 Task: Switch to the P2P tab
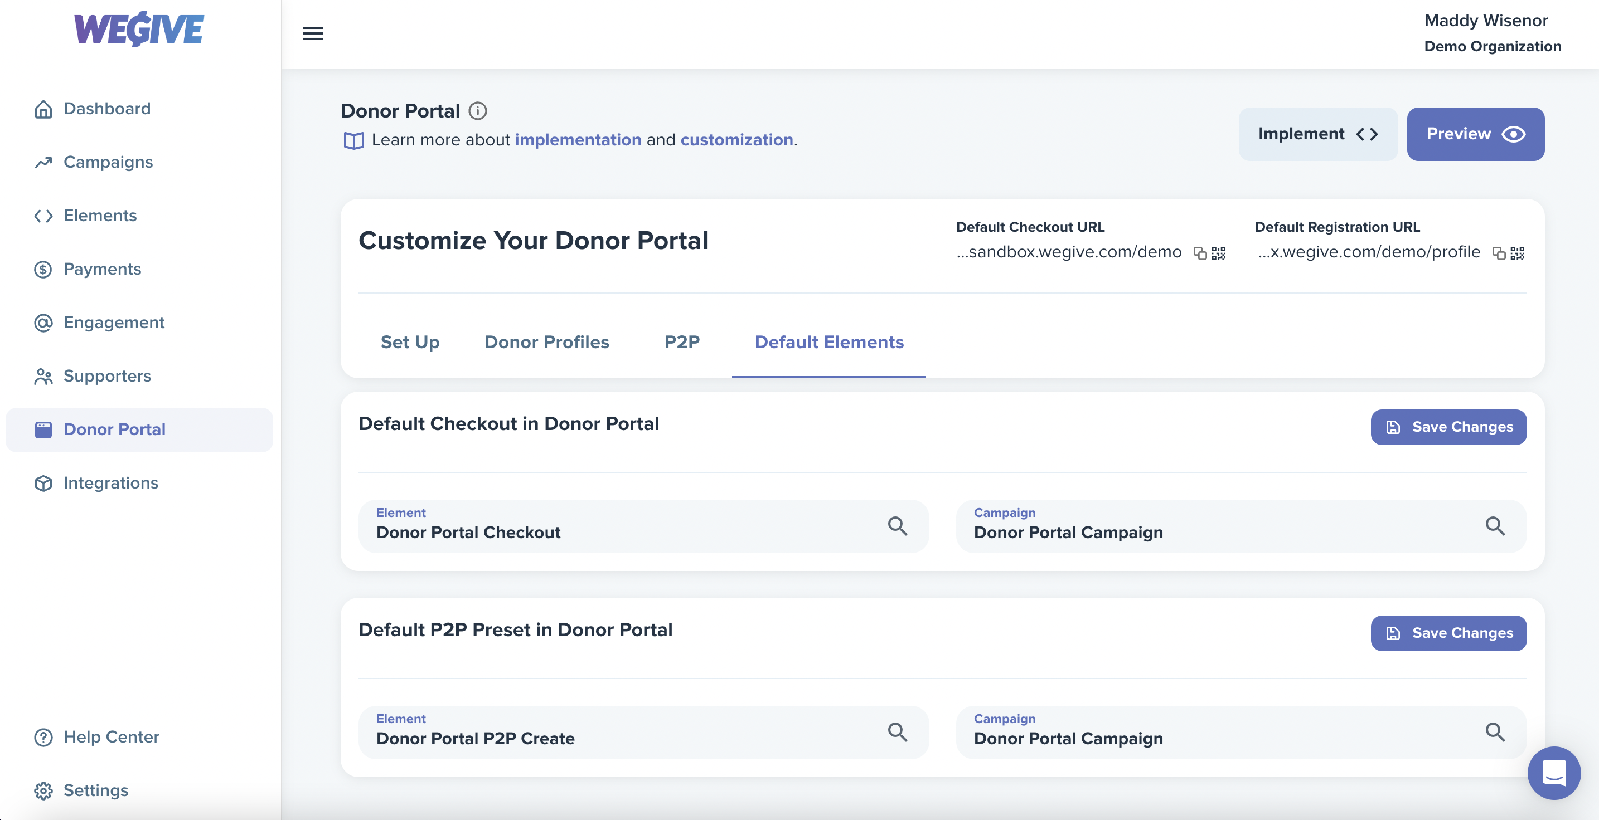pos(681,343)
